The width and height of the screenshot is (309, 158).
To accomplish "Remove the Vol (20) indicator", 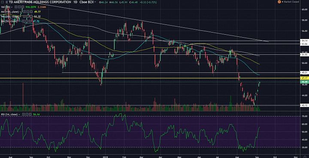I will (23, 7).
